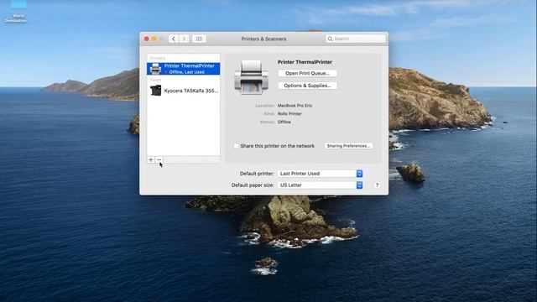Open the Default printer dropdown
This screenshot has width=537, height=302.
click(320, 174)
